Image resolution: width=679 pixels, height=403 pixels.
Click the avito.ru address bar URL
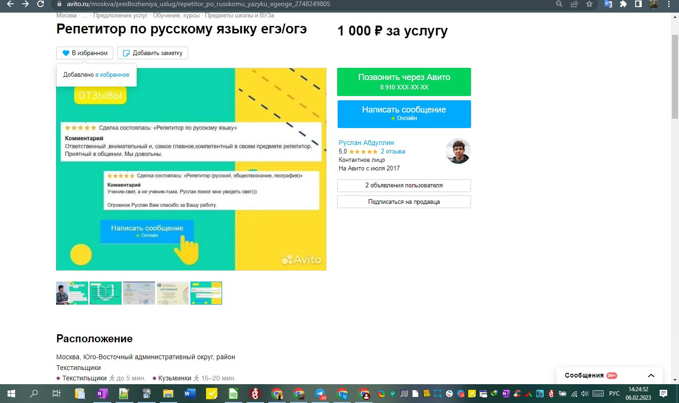pos(199,4)
